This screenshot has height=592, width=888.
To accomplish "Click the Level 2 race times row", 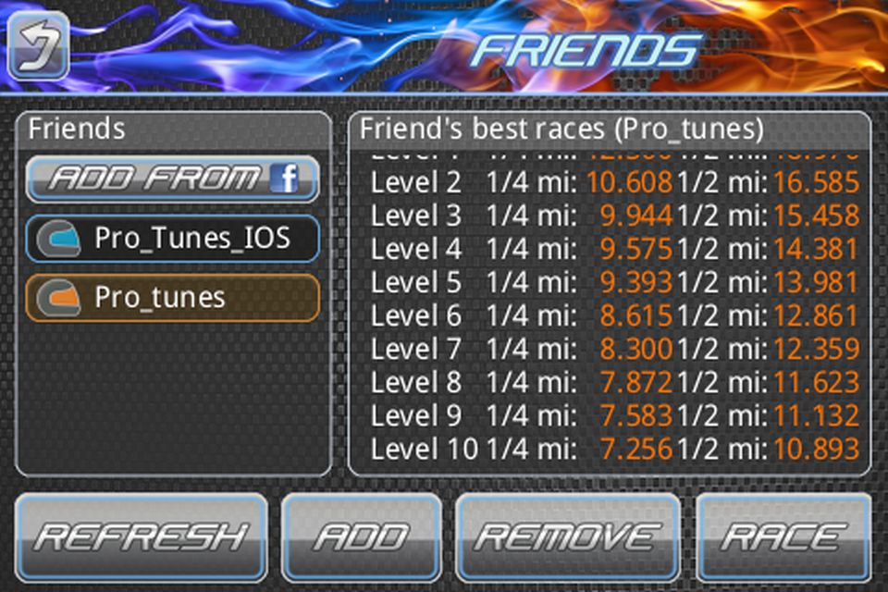I will click(615, 182).
